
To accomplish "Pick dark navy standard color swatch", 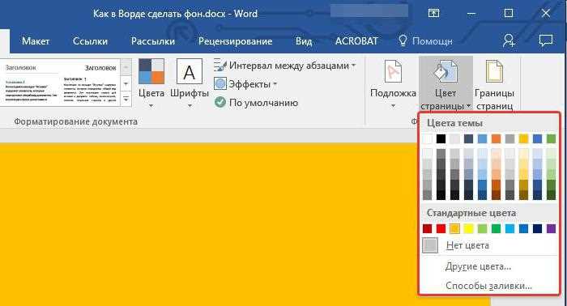I will click(x=537, y=228).
